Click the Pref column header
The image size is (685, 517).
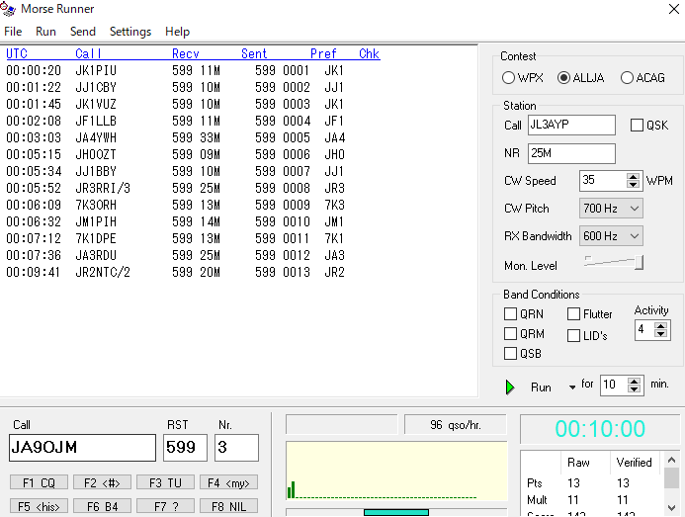click(x=323, y=53)
